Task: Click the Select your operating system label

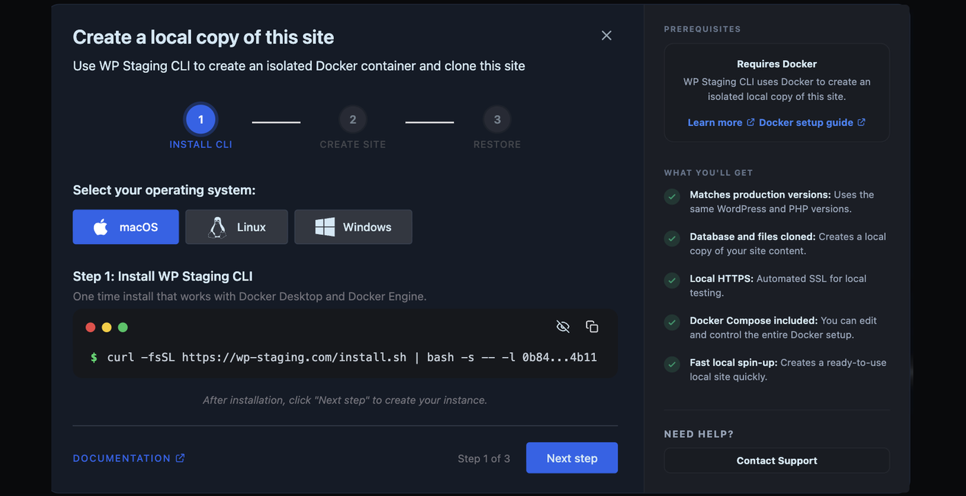Action: tap(164, 190)
